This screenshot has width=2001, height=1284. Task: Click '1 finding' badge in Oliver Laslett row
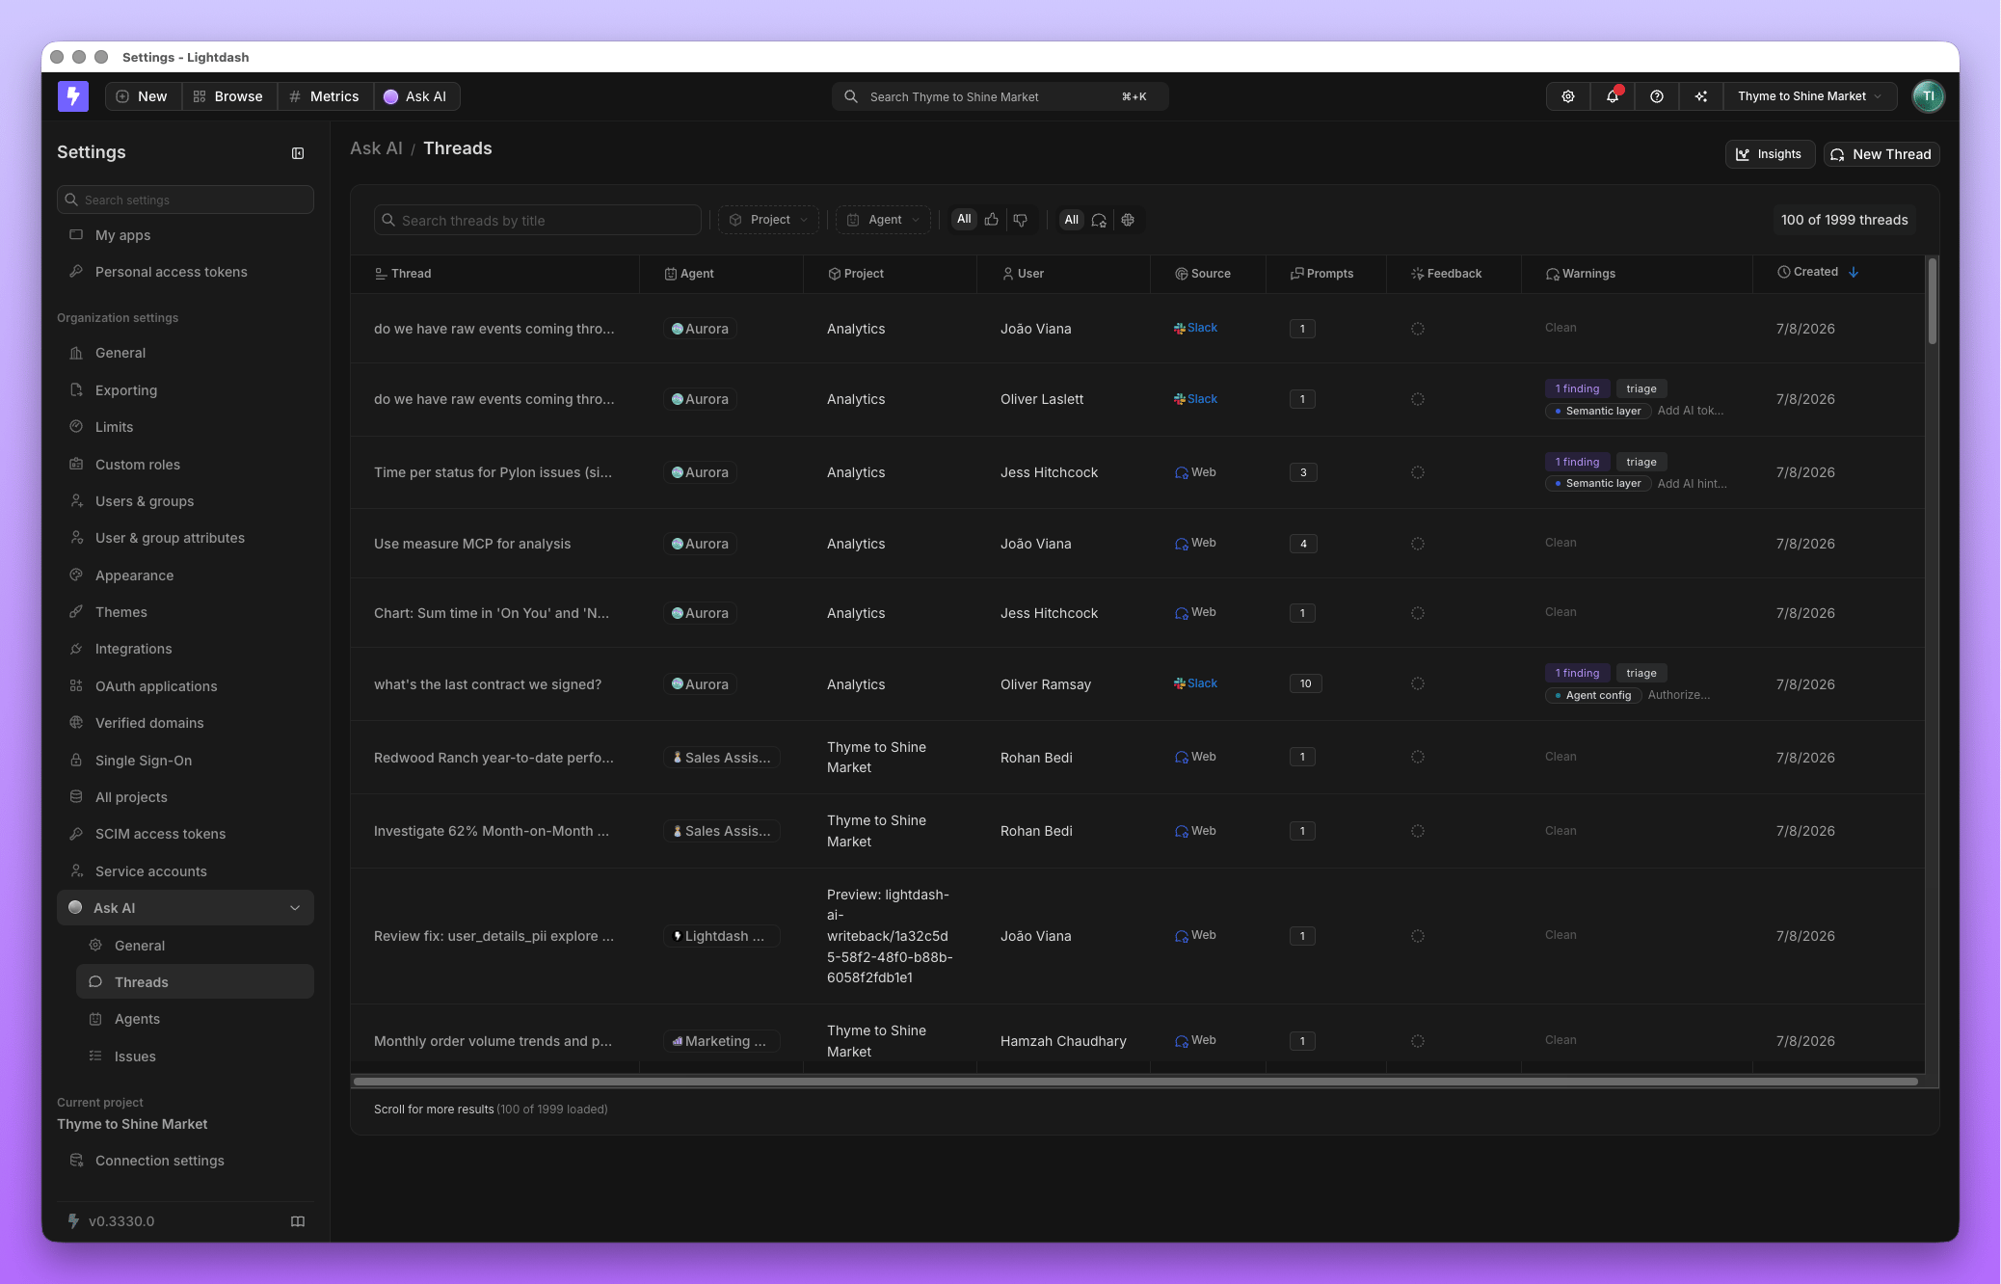click(1577, 388)
